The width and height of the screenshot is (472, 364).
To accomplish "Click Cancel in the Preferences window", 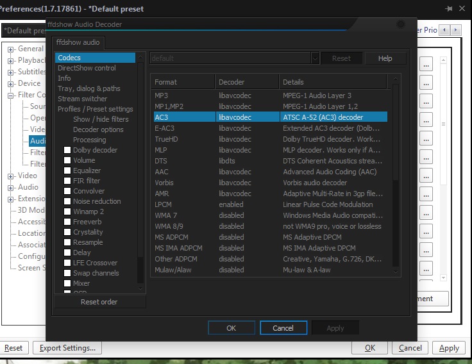I will click(410, 348).
